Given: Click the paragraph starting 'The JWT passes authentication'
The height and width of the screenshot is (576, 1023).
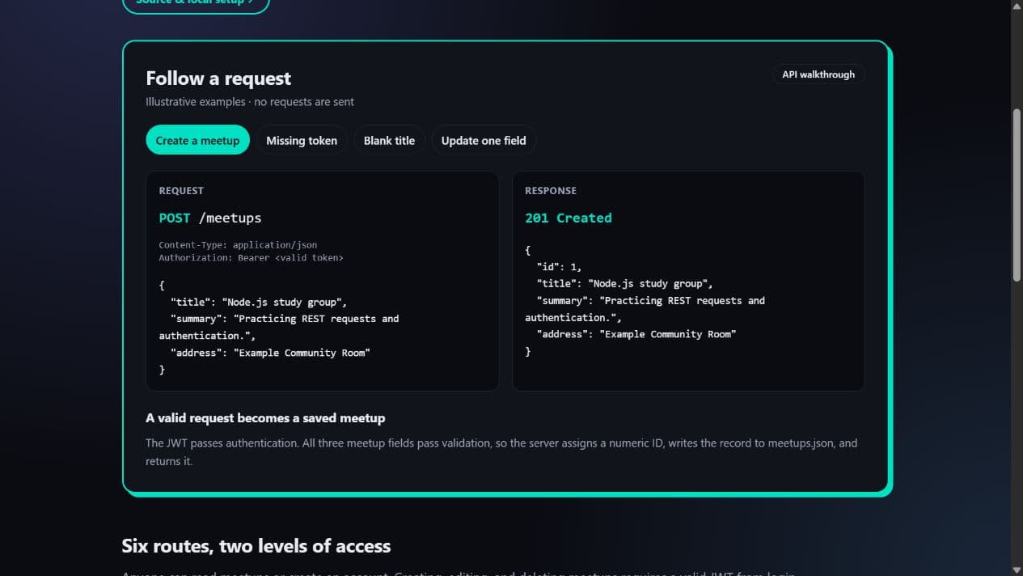Looking at the screenshot, I should coord(501,452).
